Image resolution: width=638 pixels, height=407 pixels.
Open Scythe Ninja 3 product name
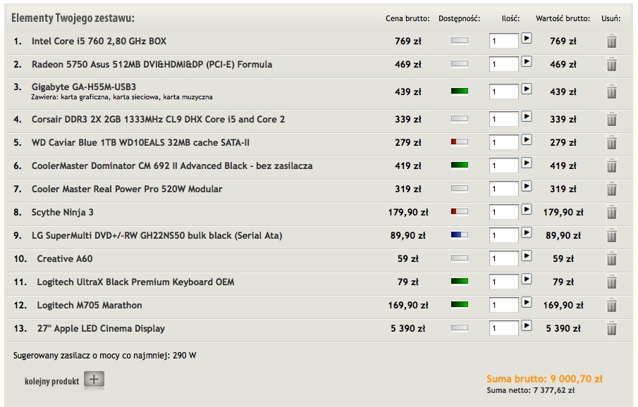[x=63, y=212]
